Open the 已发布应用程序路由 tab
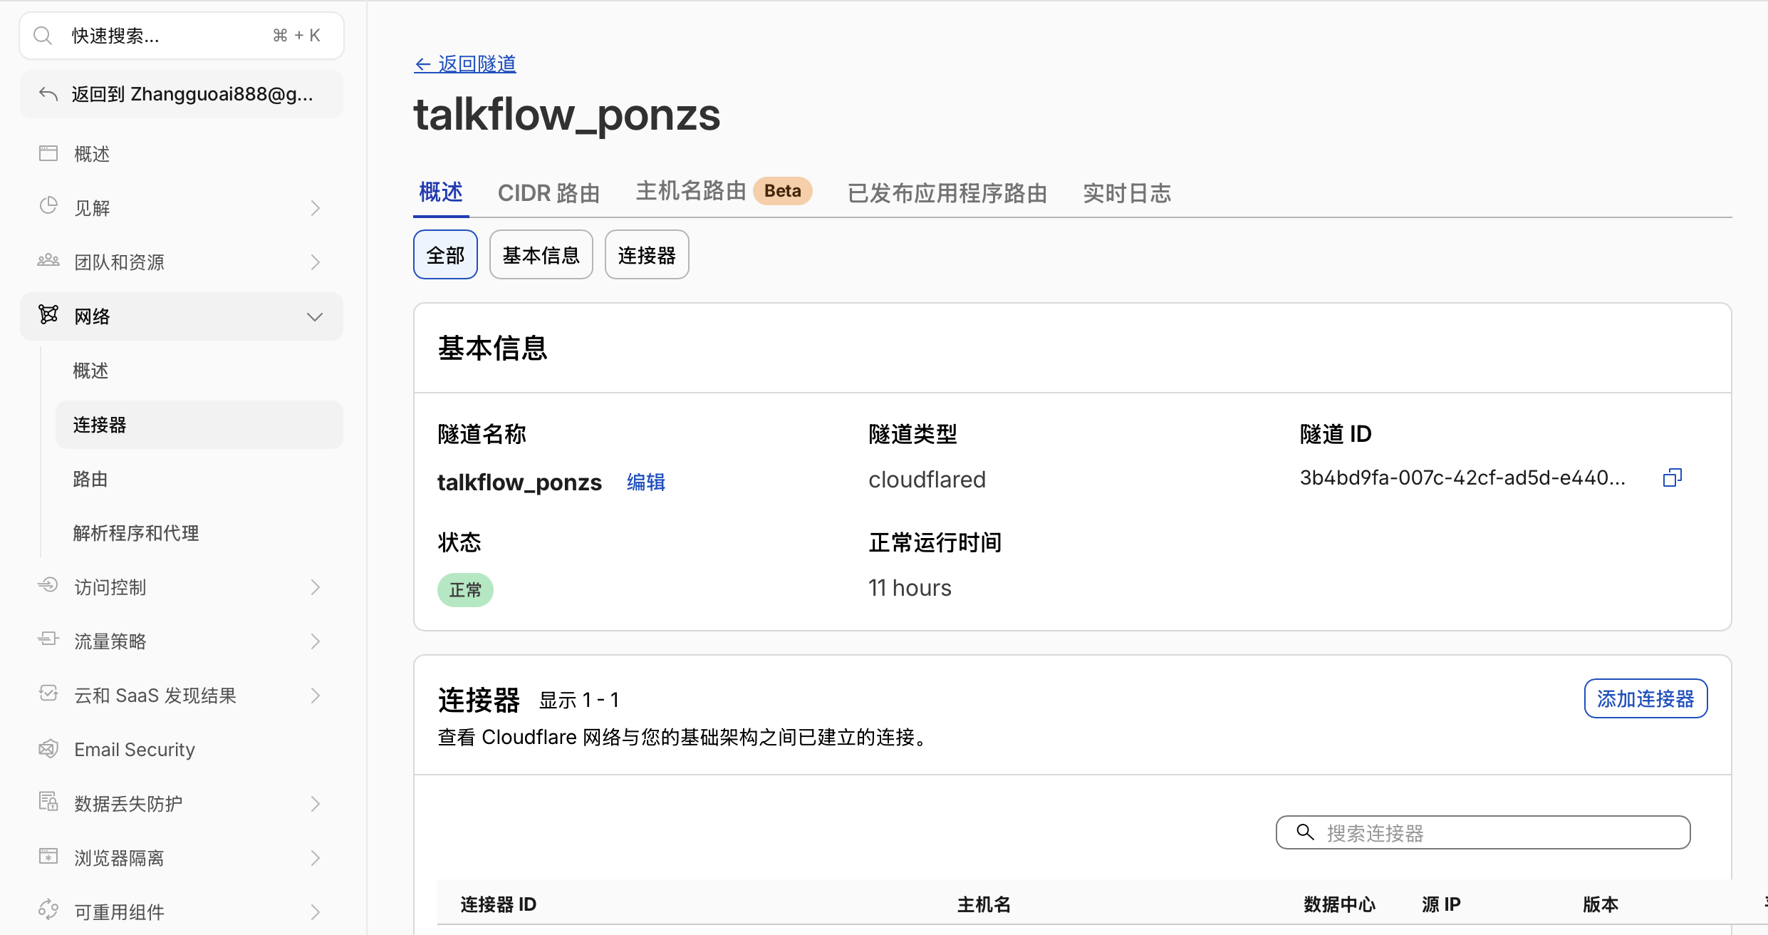The height and width of the screenshot is (935, 1768). 947,192
